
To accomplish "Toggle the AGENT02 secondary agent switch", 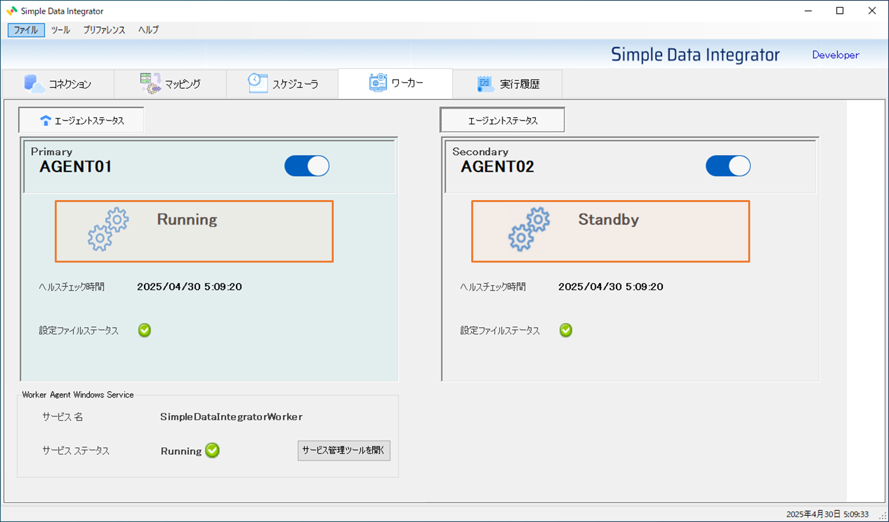I will [x=728, y=166].
